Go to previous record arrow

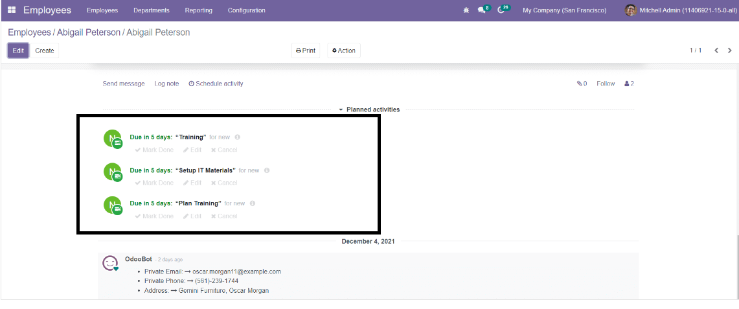click(716, 51)
